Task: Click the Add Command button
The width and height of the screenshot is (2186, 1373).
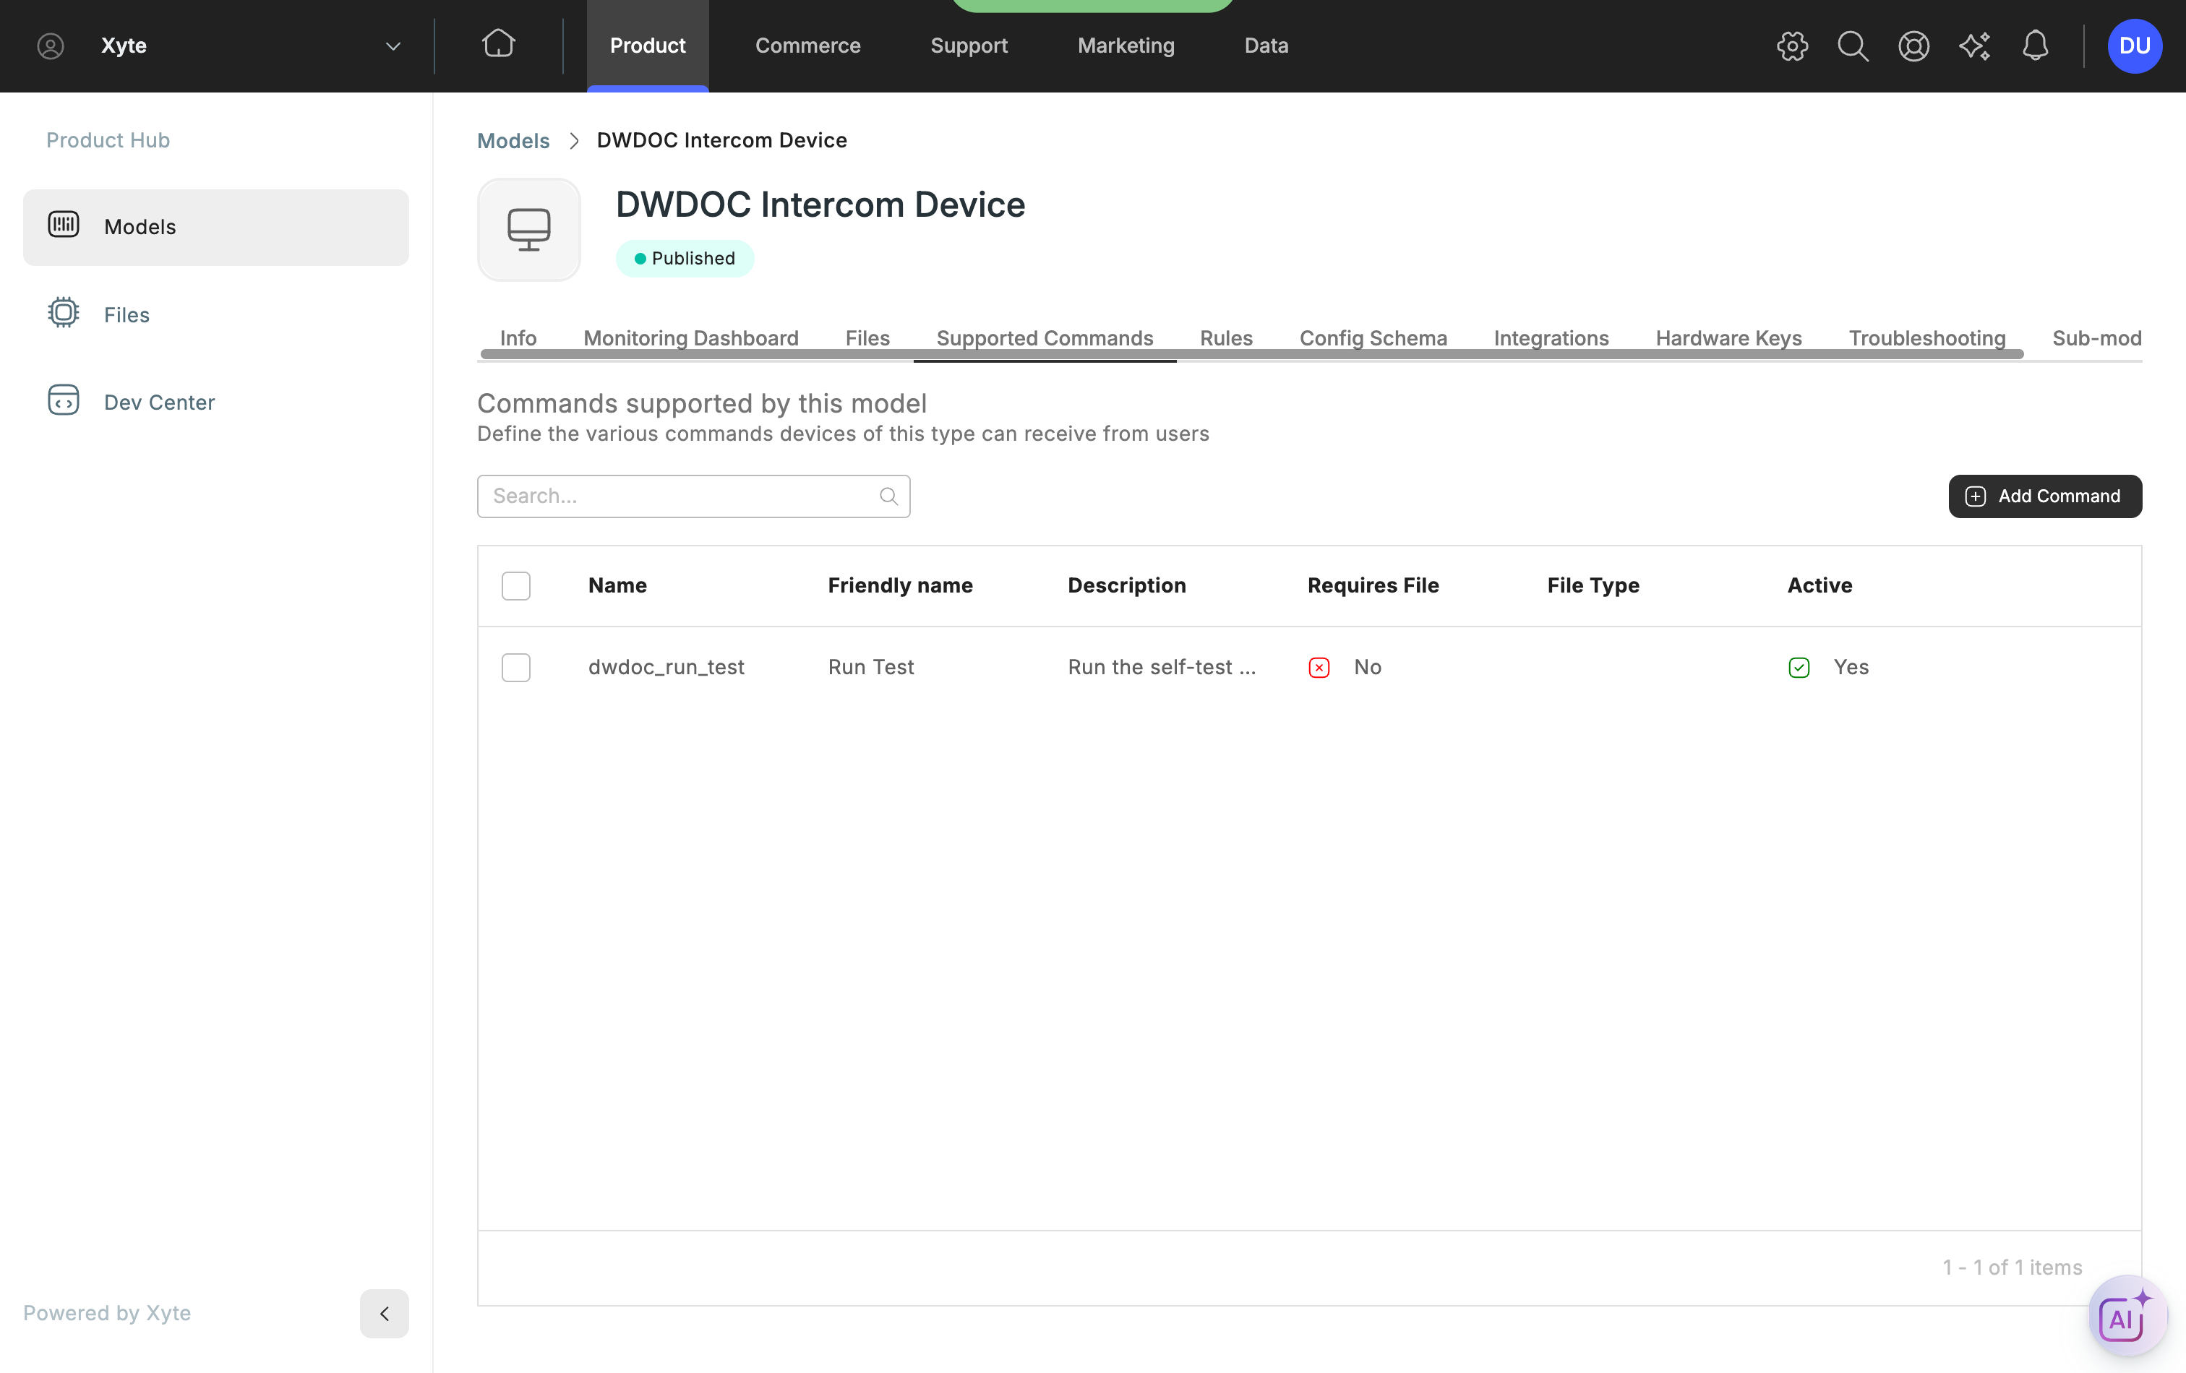Action: point(2045,496)
